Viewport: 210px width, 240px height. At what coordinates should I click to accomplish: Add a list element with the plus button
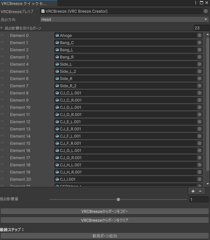click(193, 191)
